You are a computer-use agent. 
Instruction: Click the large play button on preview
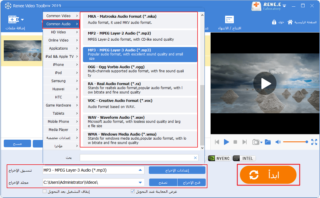point(265,83)
